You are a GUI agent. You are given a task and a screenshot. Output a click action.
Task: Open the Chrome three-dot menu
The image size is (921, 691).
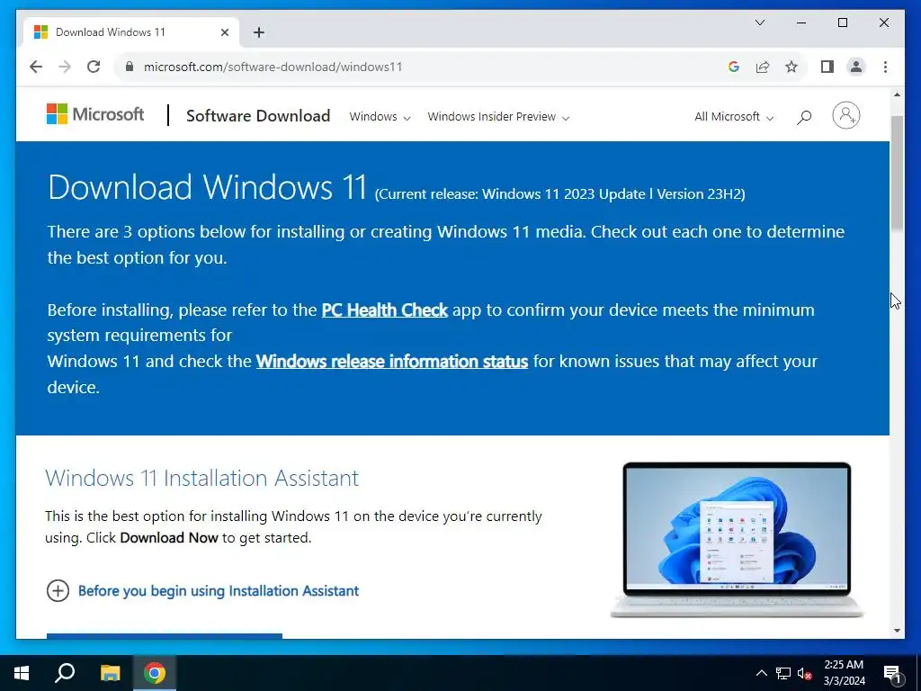(885, 67)
